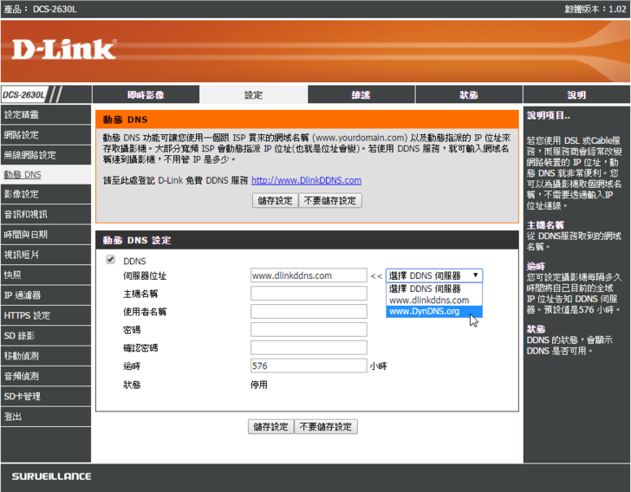Open 無線網路設定 in the sidebar
This screenshot has width=631, height=492.
[29, 155]
